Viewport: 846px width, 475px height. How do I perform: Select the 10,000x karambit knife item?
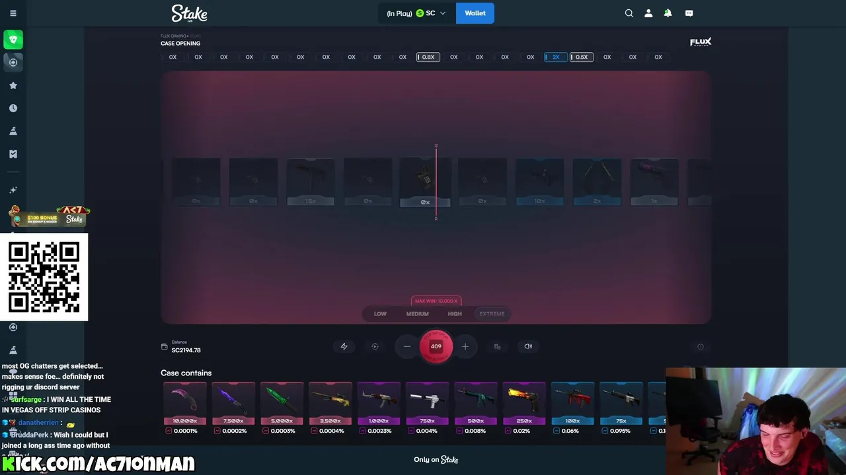click(x=184, y=404)
